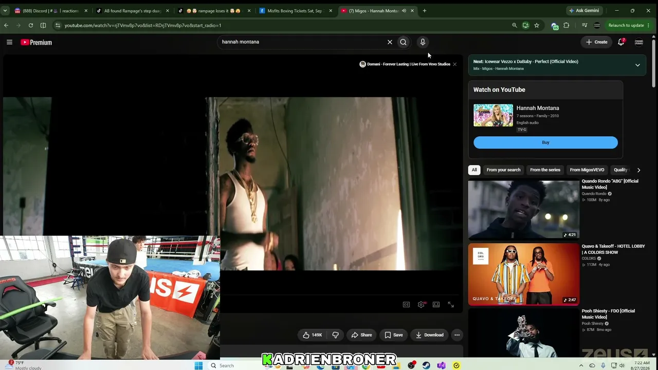Show hidden system tray icons
Screen dimensions: 658x370
tap(581, 365)
